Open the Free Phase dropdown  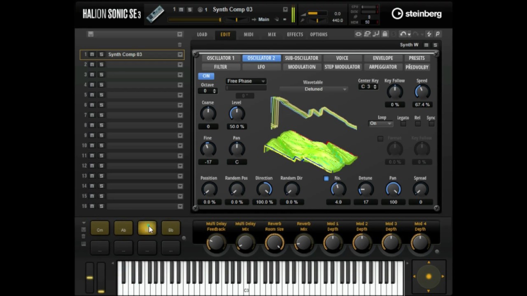click(x=246, y=81)
